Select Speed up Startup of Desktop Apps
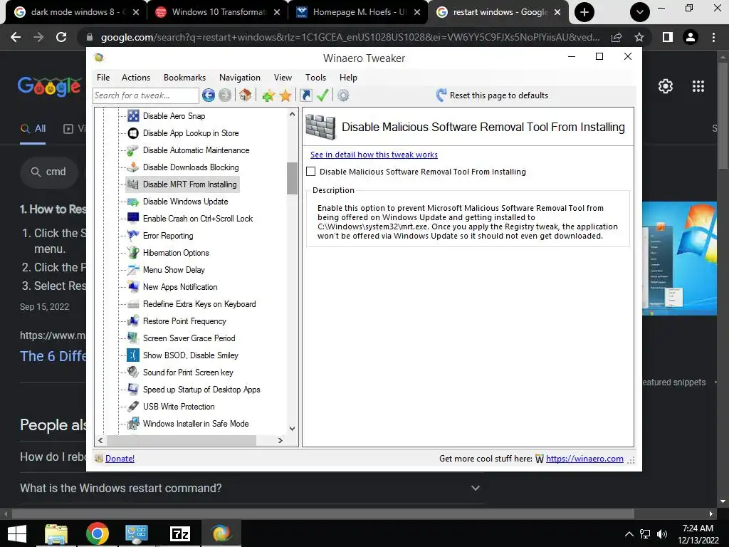This screenshot has height=547, width=729. point(201,390)
